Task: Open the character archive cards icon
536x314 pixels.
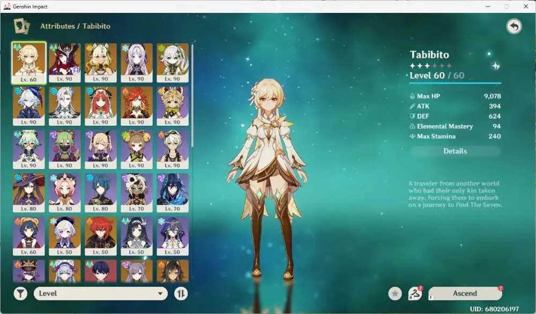Action: (21, 26)
